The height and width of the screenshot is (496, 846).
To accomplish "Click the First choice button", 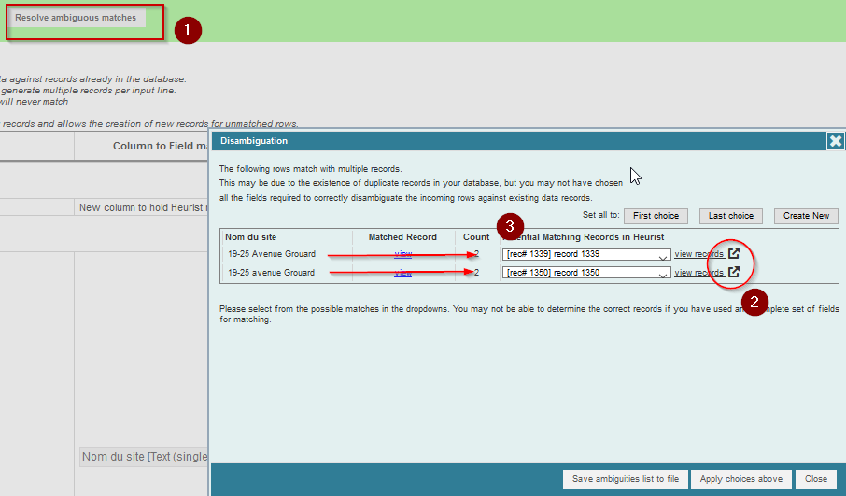I will pyautogui.click(x=656, y=216).
